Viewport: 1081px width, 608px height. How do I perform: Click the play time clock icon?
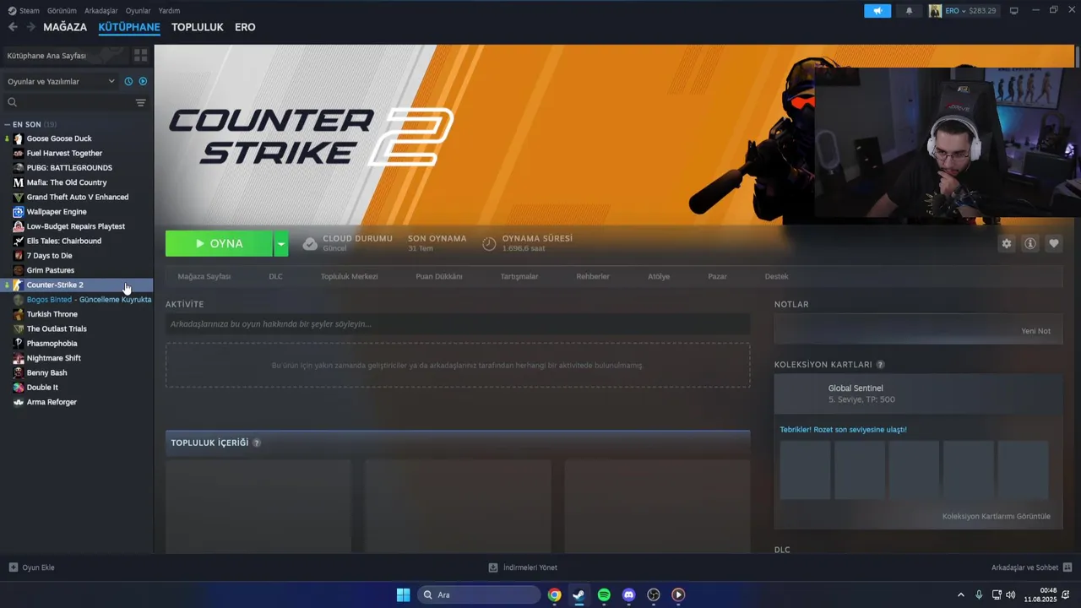[489, 244]
